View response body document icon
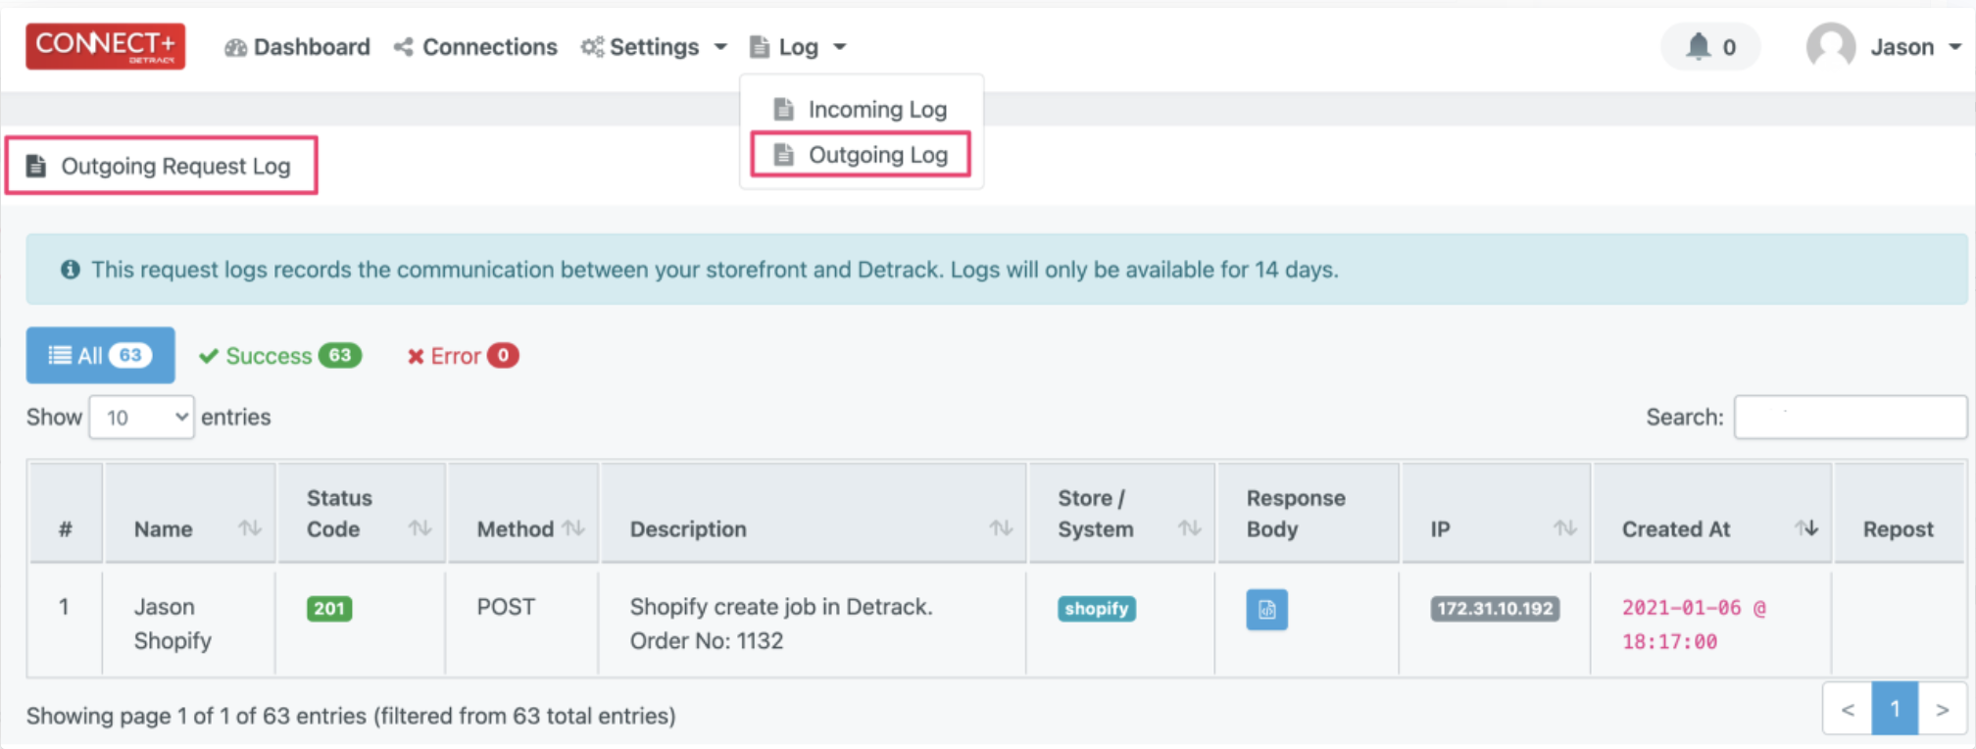1976x749 pixels. 1266,610
